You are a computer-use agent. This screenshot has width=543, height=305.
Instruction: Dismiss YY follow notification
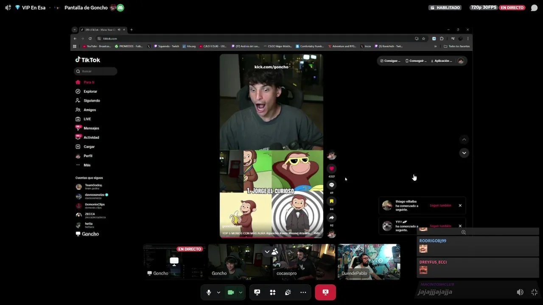460,226
